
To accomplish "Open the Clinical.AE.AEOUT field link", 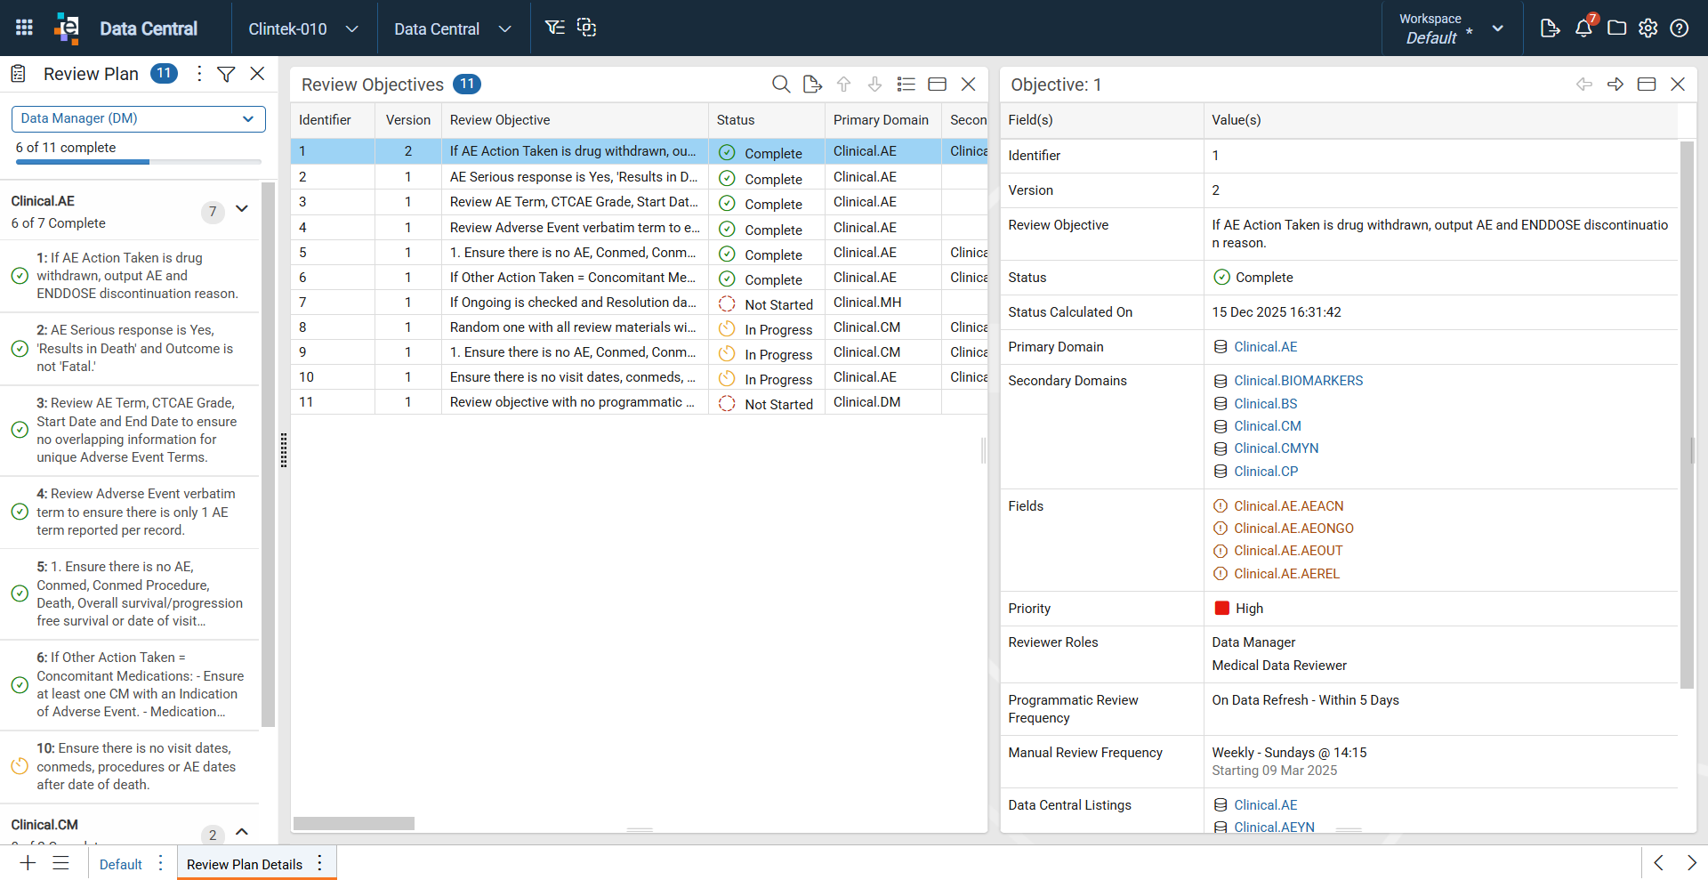I will (x=1288, y=551).
